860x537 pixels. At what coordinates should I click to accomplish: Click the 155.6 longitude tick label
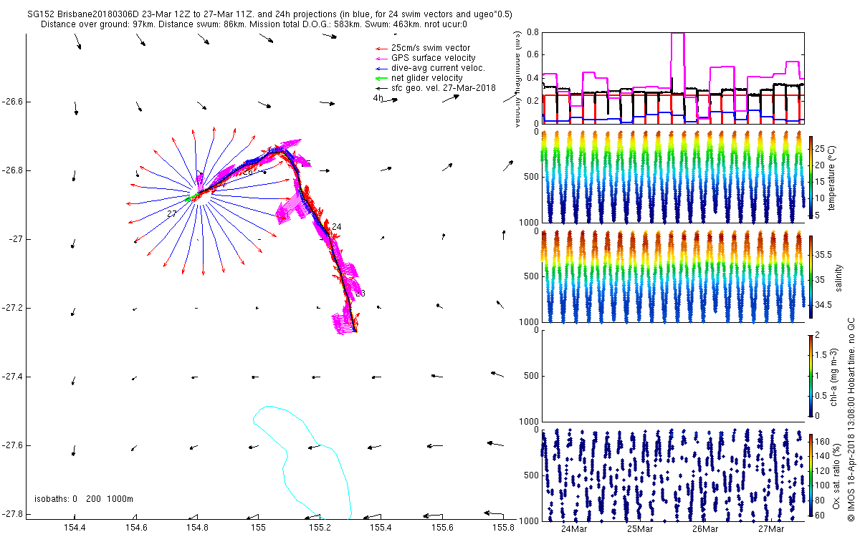[x=442, y=528]
